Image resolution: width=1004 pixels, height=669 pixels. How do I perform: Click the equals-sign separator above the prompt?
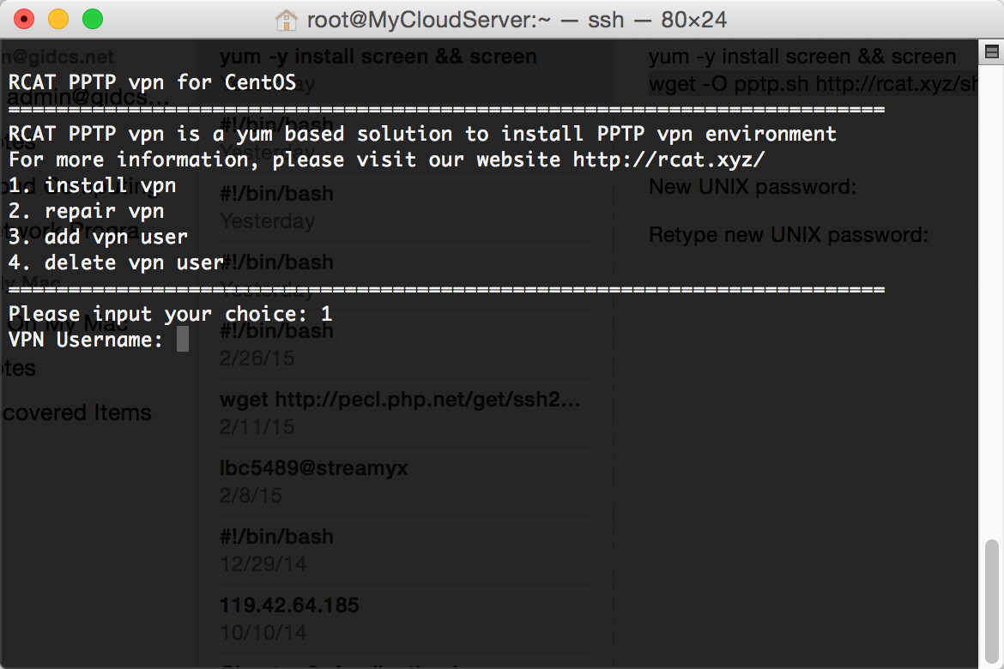click(446, 289)
